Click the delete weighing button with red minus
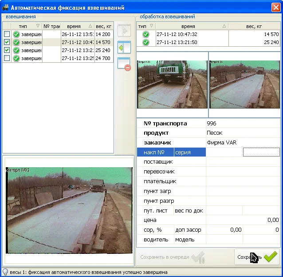283x277 pixels. coord(124,64)
